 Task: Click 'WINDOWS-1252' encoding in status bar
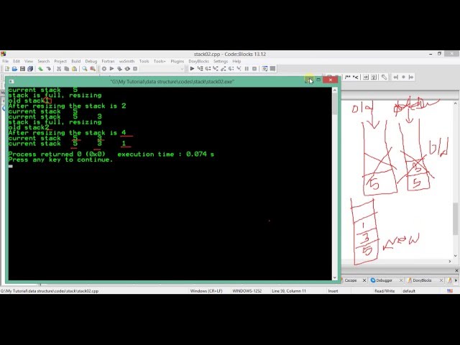247,291
